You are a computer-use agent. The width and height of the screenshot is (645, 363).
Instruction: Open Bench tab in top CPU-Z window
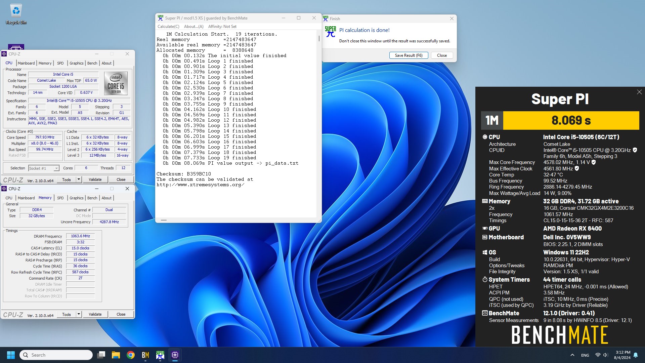point(92,63)
